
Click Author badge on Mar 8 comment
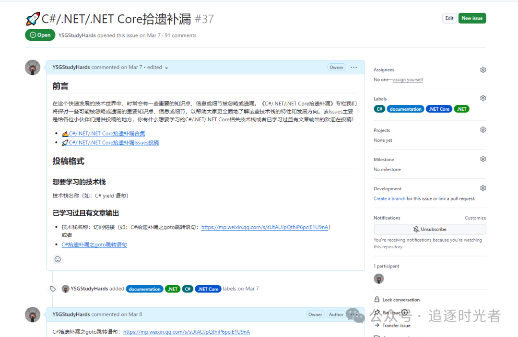click(336, 314)
